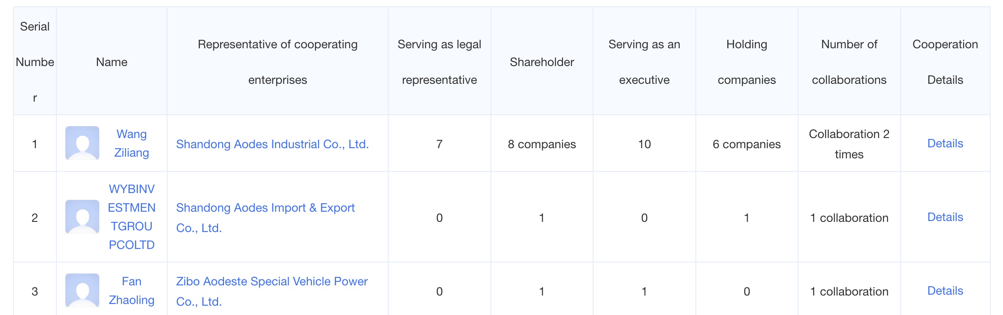Open Zibo Aodeste Special Vehicle Power link
The image size is (1003, 315).
click(272, 282)
